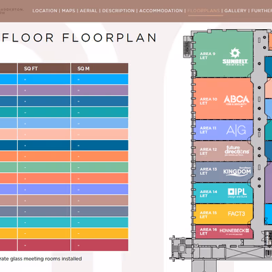Click the Future Directions logo in Area 12

237,150
